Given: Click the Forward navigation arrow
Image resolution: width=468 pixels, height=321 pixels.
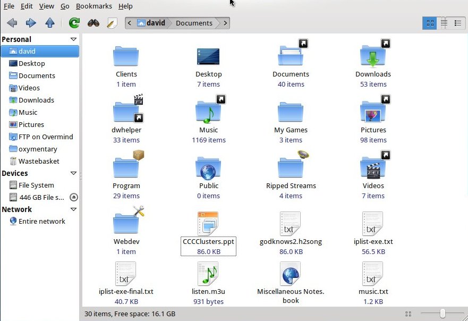Looking at the screenshot, I should pyautogui.click(x=31, y=23).
